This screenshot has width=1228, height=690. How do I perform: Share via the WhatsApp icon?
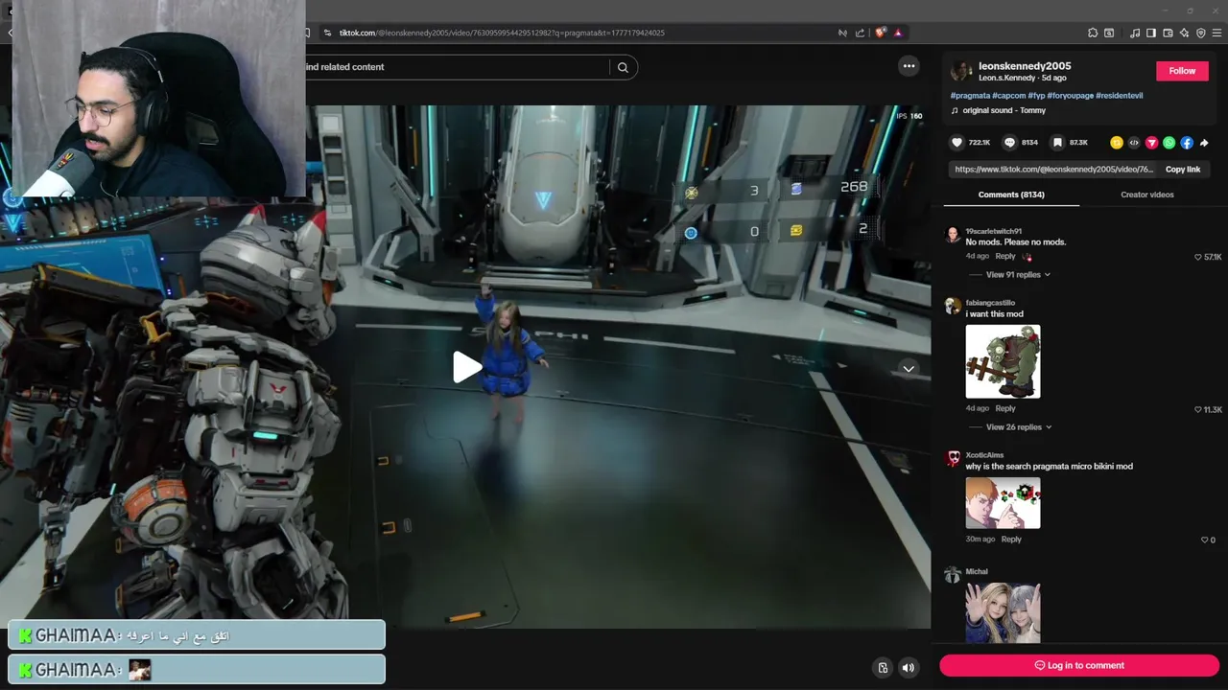pyautogui.click(x=1169, y=143)
